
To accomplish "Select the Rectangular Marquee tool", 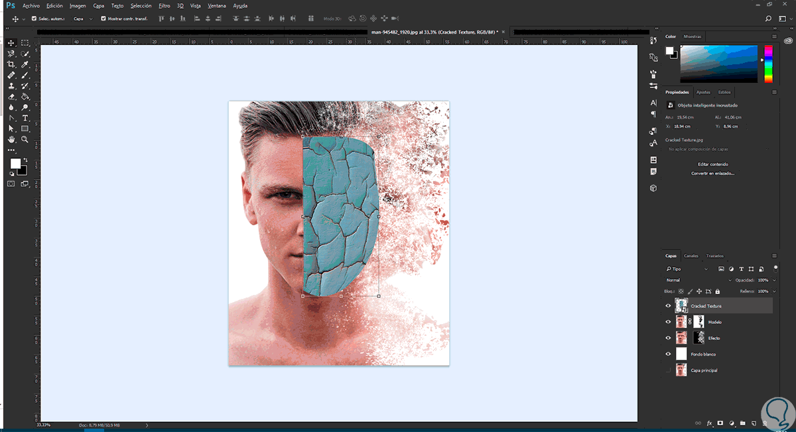I will coord(25,43).
